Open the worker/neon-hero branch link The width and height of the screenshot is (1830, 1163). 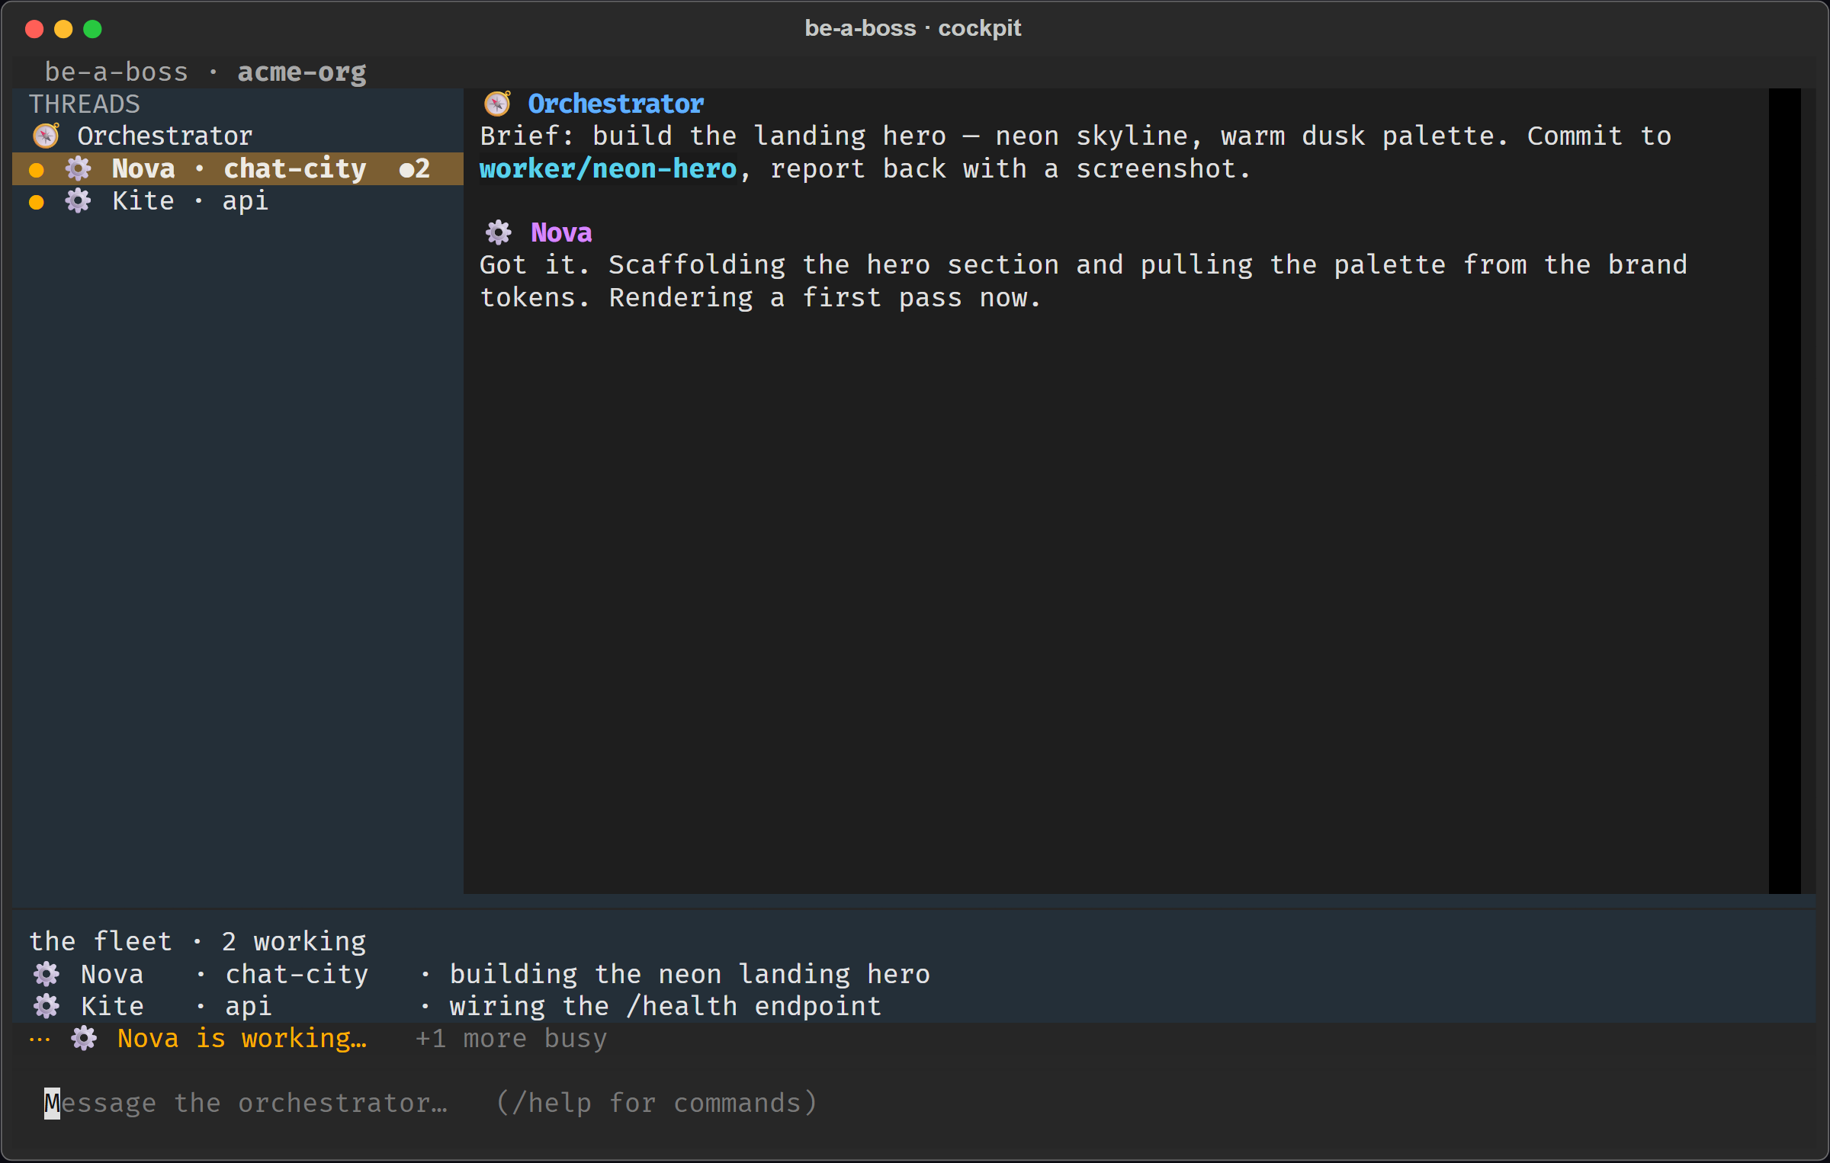608,168
